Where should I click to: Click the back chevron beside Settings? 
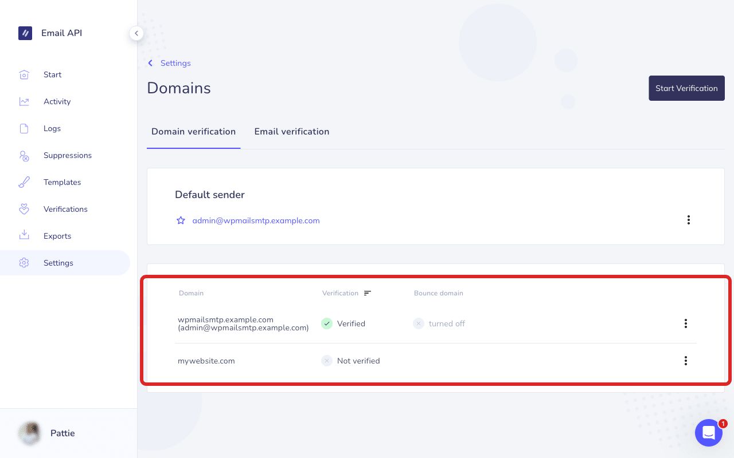click(150, 63)
